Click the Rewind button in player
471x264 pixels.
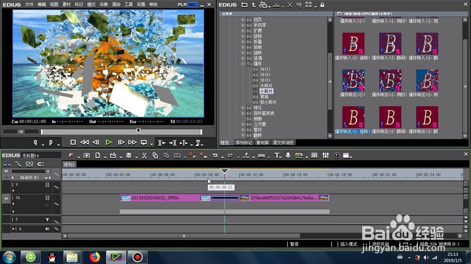tap(84, 142)
